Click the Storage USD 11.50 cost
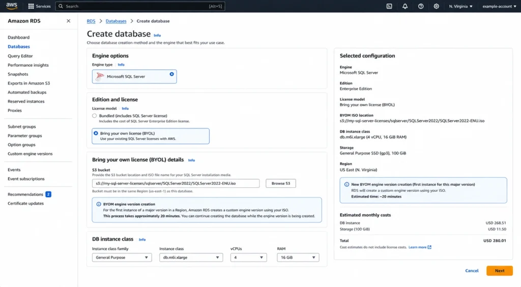This screenshot has width=521, height=287. 497,229
